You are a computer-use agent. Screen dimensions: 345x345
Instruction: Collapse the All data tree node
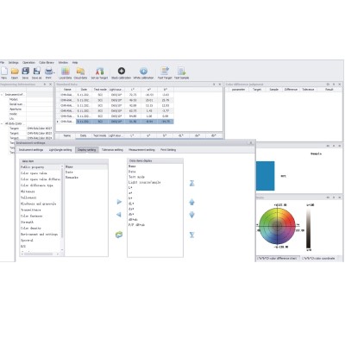[x=2, y=123]
